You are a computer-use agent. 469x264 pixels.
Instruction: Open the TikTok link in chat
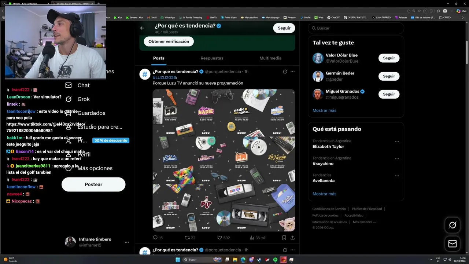(46, 127)
